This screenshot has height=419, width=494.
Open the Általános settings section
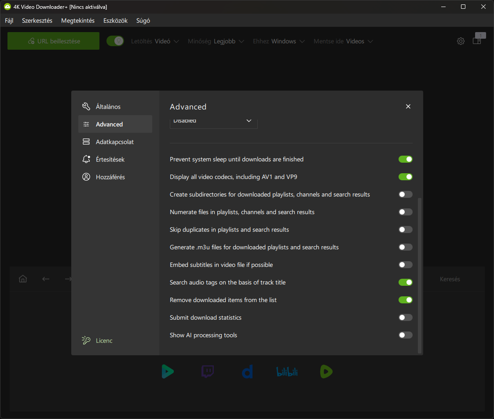coord(115,106)
